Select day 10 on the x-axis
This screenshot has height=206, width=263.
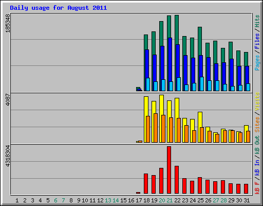(85, 200)
